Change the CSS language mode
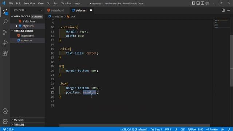 click(x=182, y=130)
